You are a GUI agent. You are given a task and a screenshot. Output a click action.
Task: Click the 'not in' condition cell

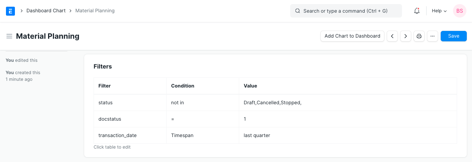tap(177, 102)
